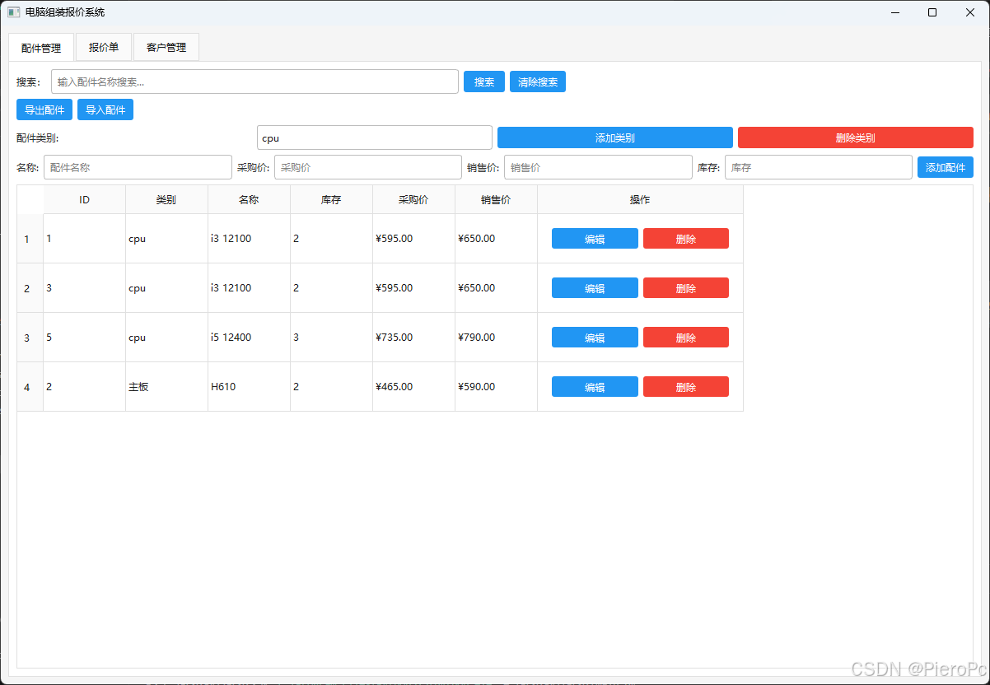This screenshot has width=990, height=685.
Task: Click the 销售价 column header
Action: coord(496,200)
